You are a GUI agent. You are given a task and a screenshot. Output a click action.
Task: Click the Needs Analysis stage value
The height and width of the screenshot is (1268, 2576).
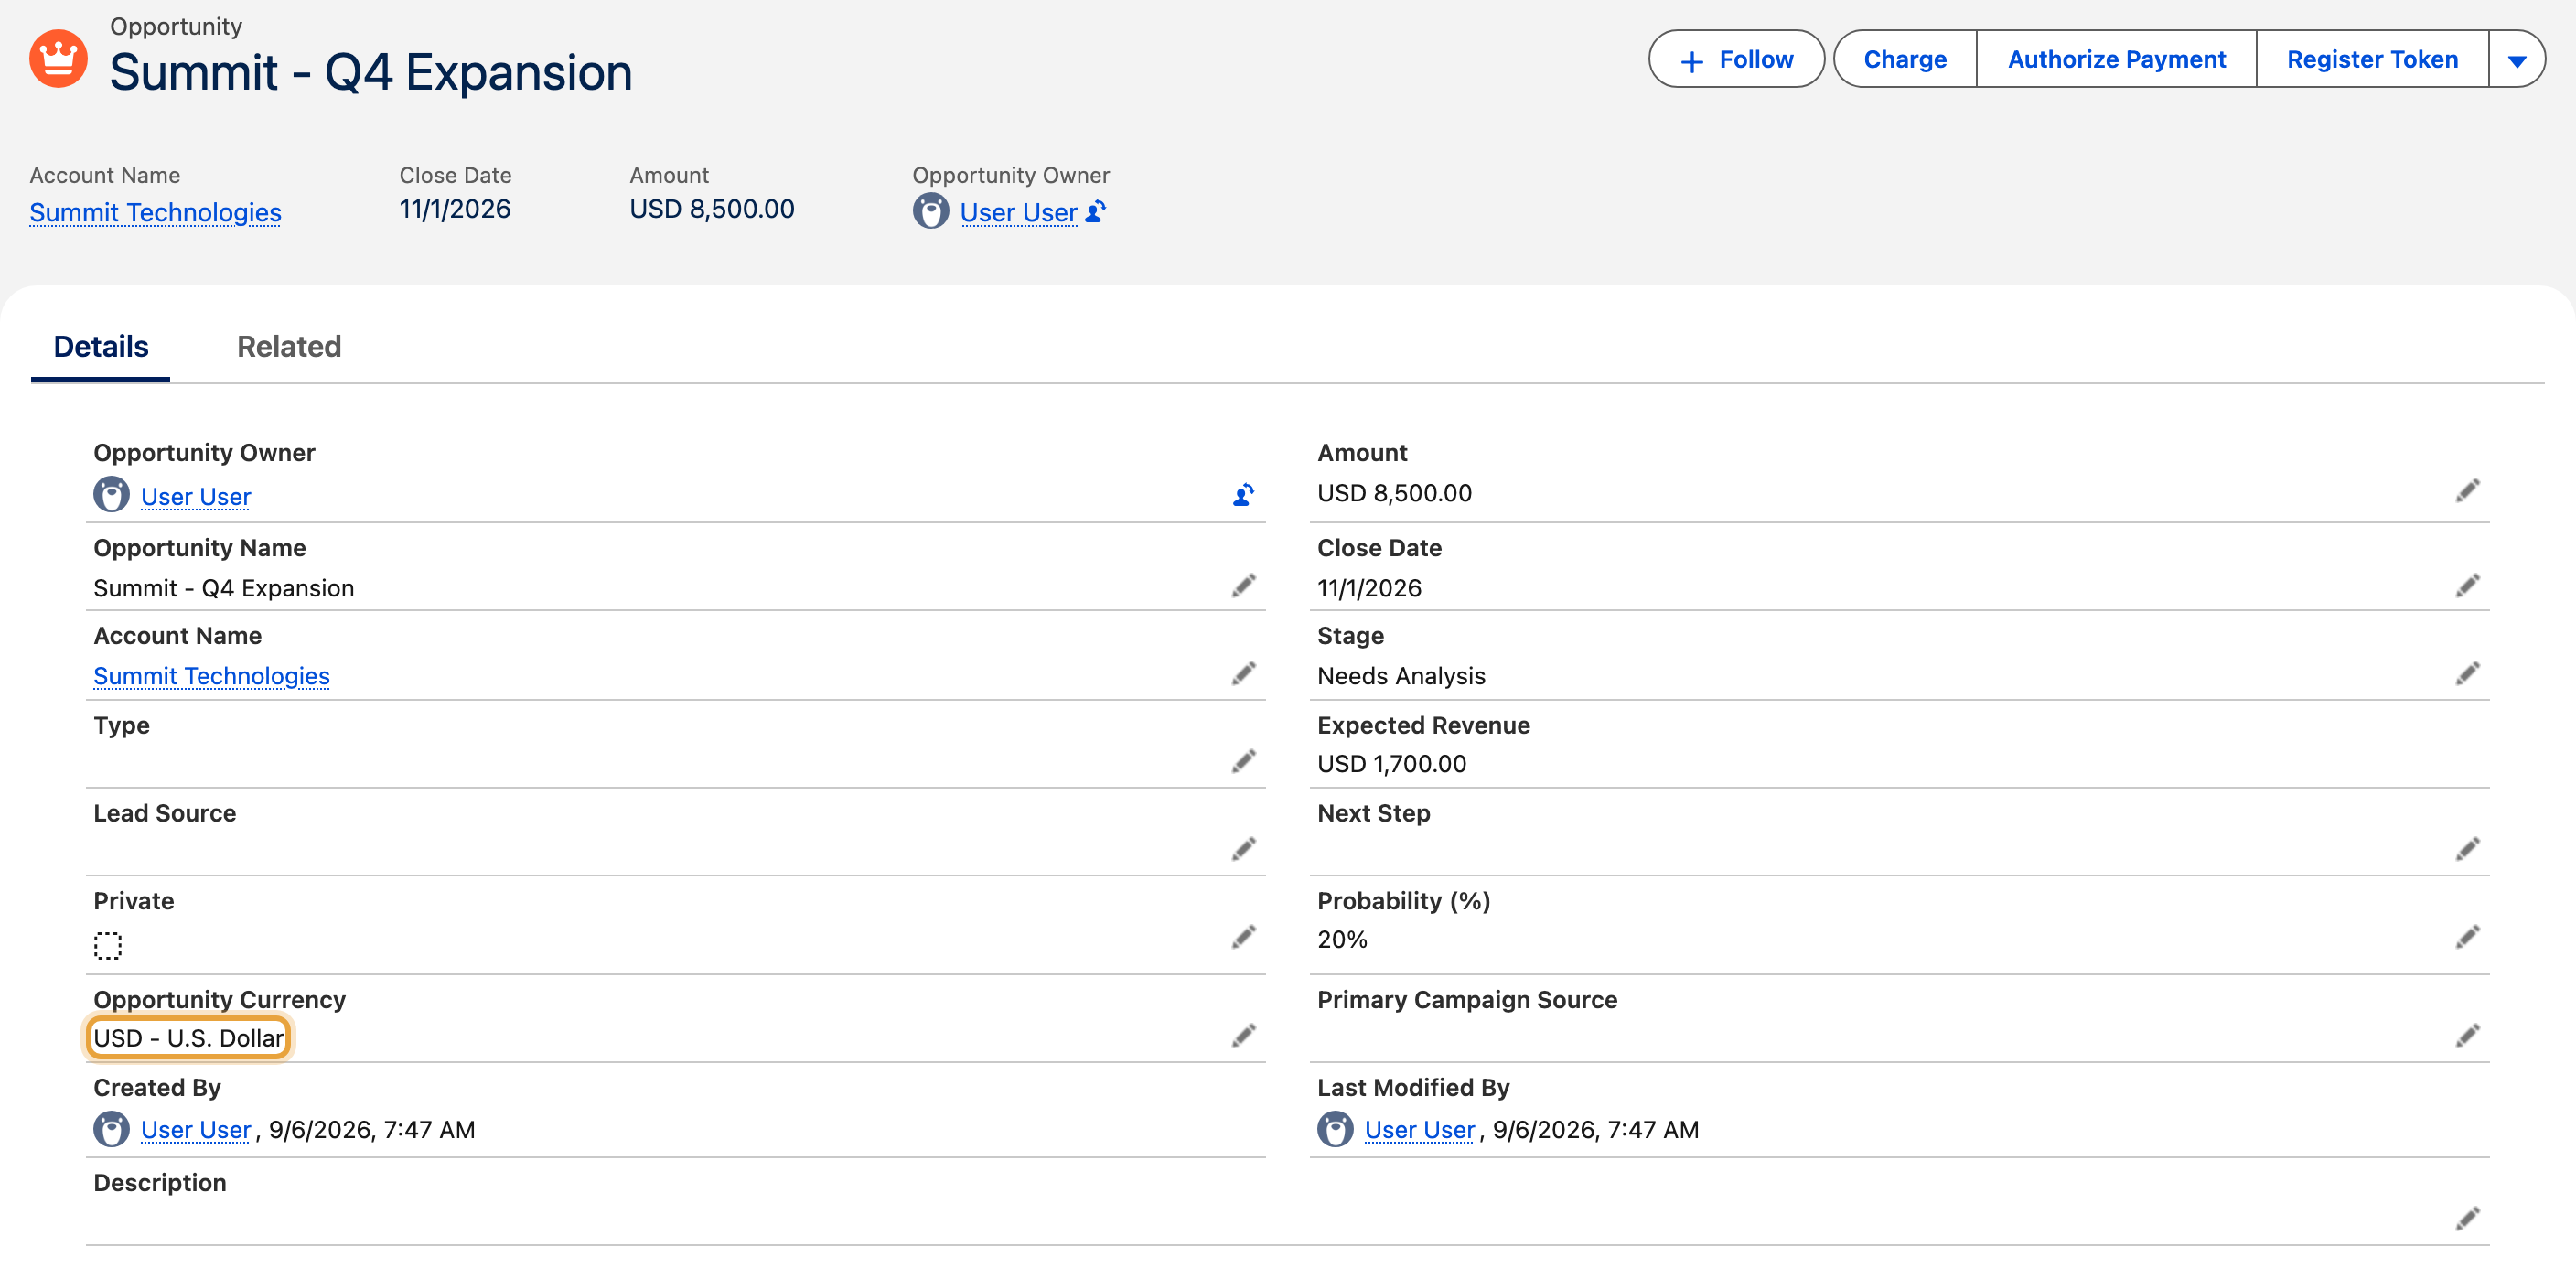1401,676
